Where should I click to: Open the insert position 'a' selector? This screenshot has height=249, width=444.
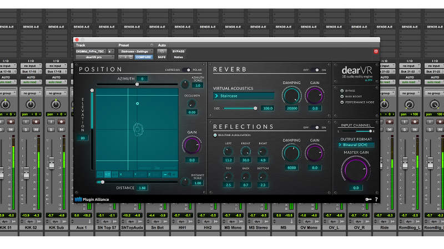coord(110,51)
